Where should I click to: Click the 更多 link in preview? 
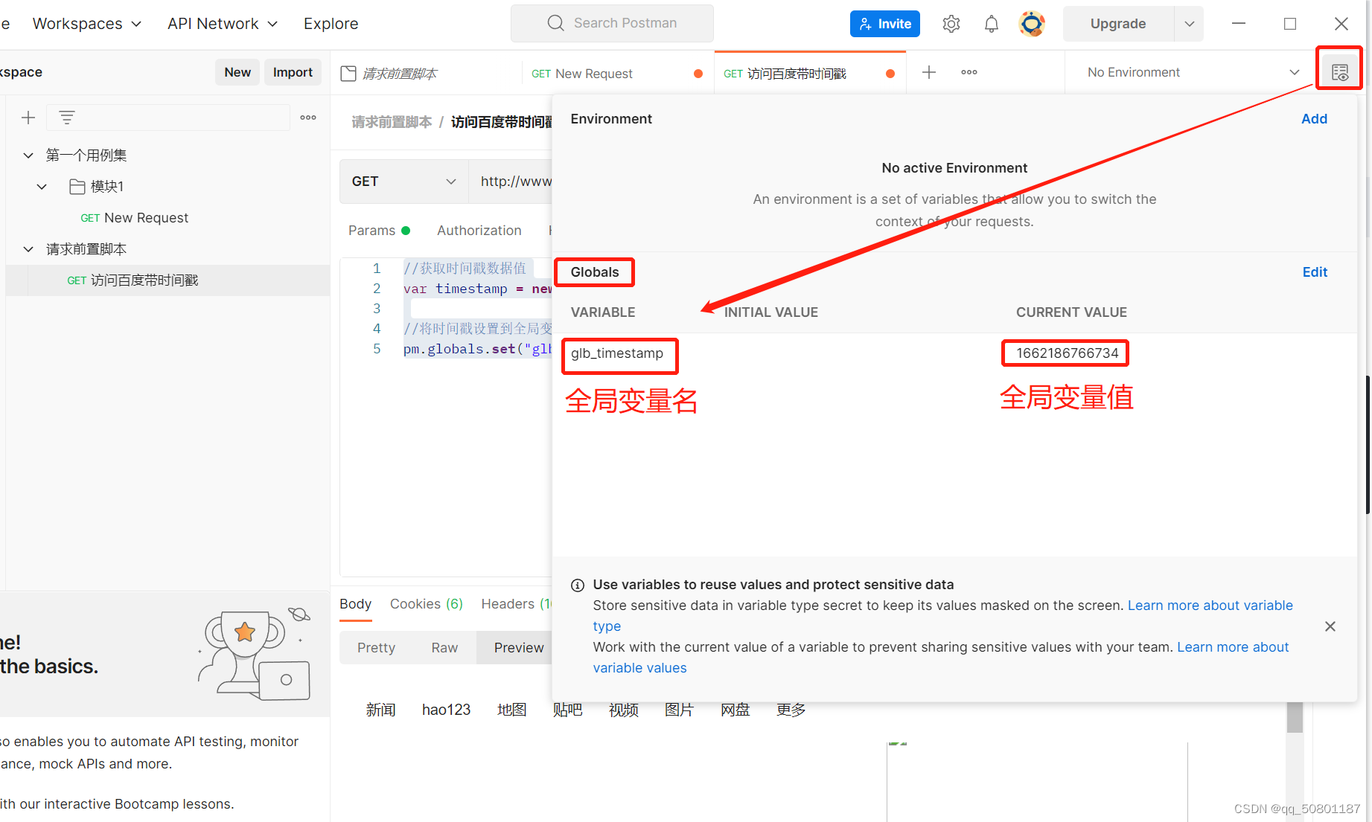791,710
